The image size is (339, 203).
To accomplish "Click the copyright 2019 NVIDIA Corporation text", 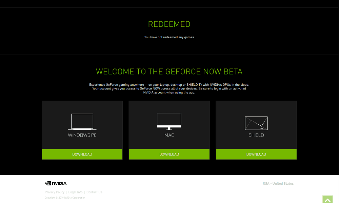I will pos(65,198).
